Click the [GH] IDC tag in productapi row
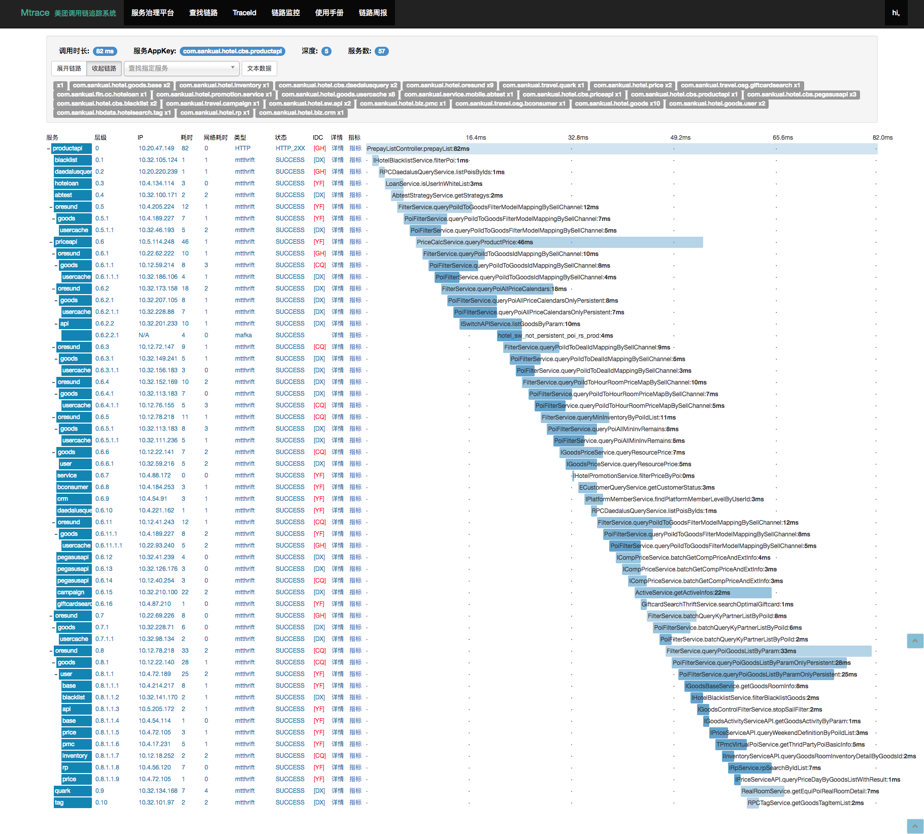This screenshot has height=834, width=924. (x=320, y=148)
